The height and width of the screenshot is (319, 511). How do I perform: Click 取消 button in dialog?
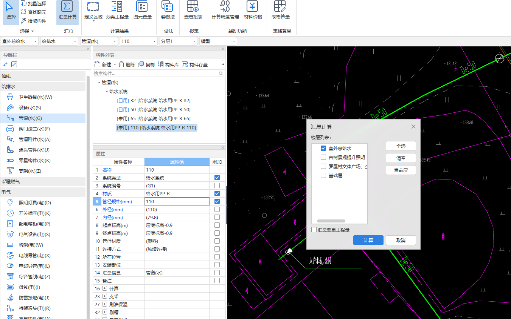pos(401,240)
